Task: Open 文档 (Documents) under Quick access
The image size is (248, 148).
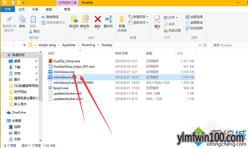Action: click(x=17, y=73)
